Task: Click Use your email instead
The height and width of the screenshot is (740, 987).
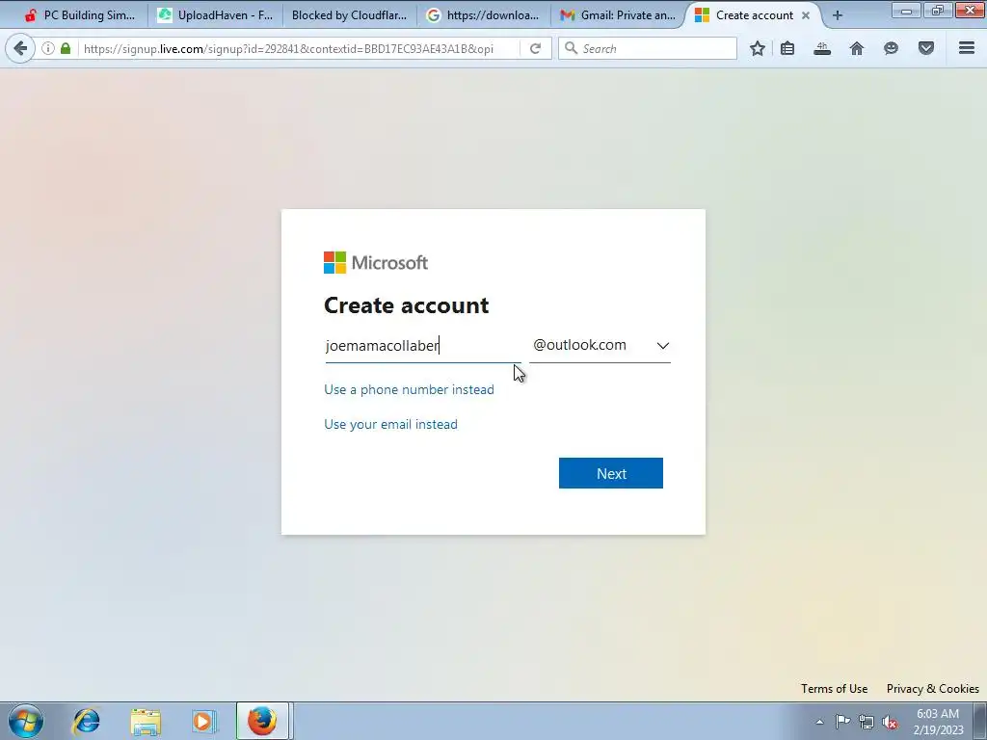Action: pos(391,424)
